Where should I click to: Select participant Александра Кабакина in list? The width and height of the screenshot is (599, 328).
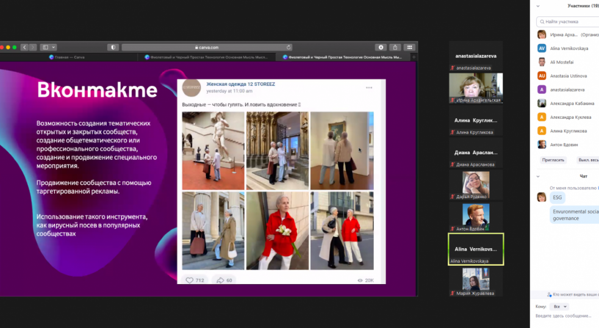pyautogui.click(x=568, y=104)
